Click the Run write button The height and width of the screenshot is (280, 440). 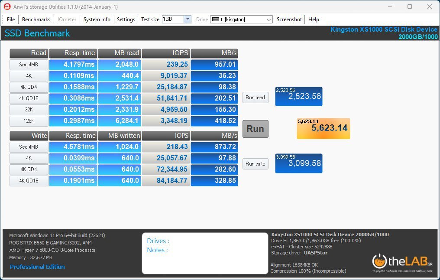click(x=256, y=164)
